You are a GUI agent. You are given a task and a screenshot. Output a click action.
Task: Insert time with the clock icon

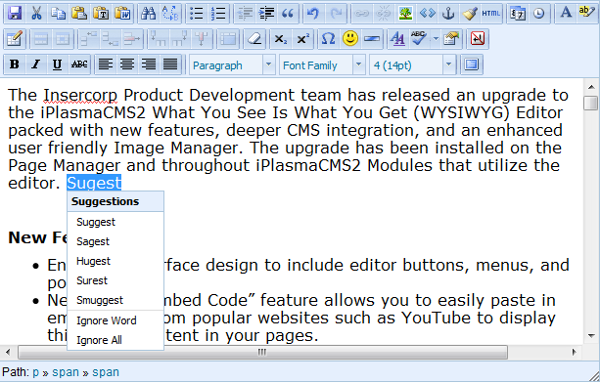(x=539, y=14)
